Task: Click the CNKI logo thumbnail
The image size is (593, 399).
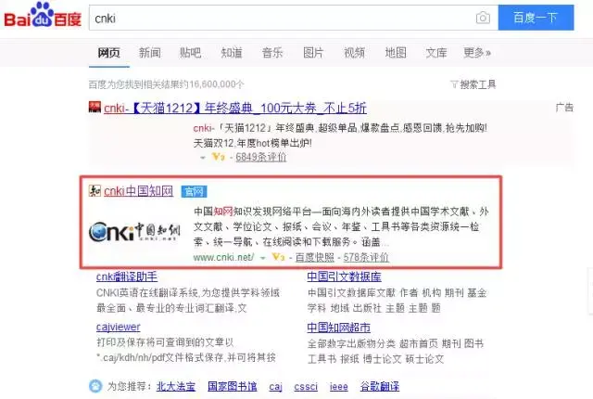Action: click(134, 231)
